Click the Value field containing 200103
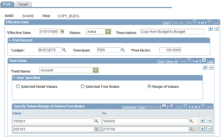 [x=53, y=129]
